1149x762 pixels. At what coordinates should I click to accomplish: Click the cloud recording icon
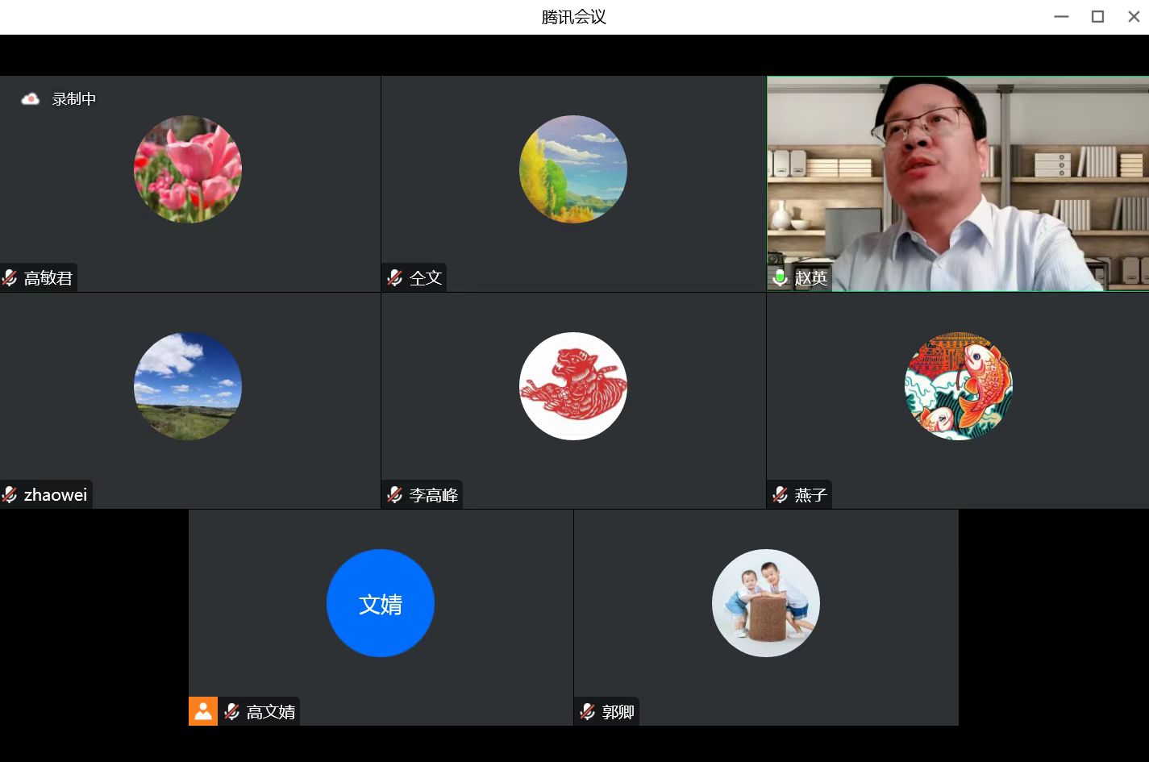(x=30, y=99)
